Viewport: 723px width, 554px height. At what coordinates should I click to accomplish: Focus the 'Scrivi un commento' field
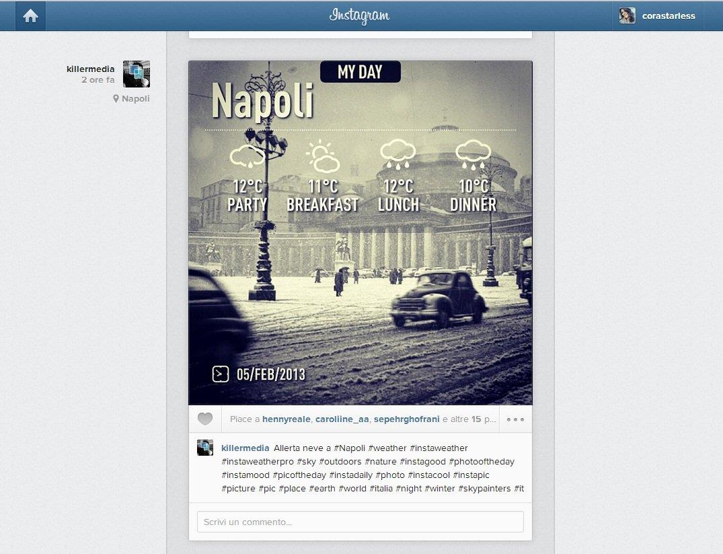coord(360,522)
